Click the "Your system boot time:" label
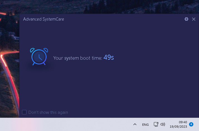This screenshot has width=199, height=131. tap(78, 58)
